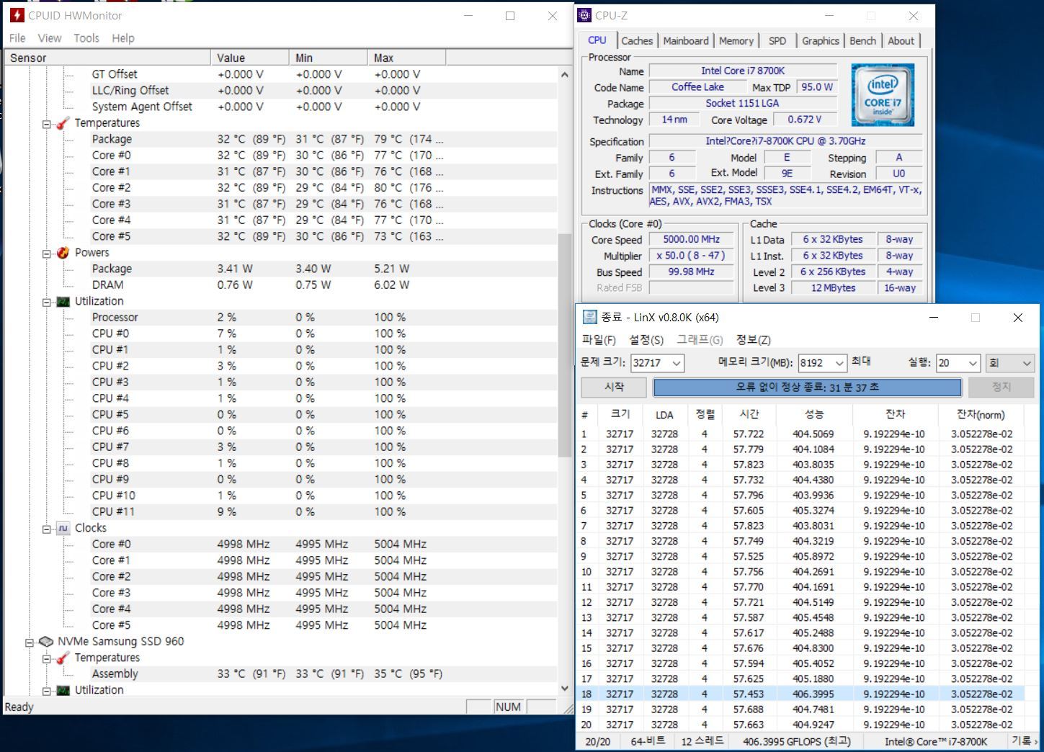This screenshot has height=752, width=1044.
Task: Select the Assembly temperature row
Action: pos(281,674)
